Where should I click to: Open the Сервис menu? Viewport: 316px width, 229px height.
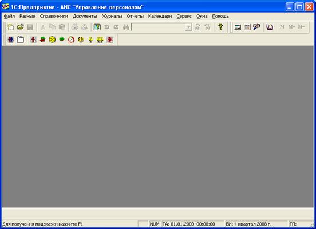pyautogui.click(x=184, y=17)
